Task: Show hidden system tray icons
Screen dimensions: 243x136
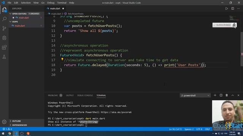Action: (x=213, y=133)
